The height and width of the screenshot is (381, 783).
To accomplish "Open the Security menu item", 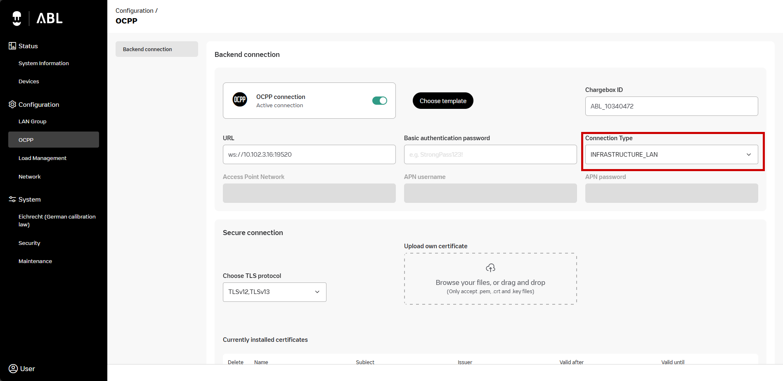I will point(29,243).
